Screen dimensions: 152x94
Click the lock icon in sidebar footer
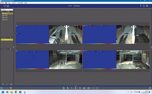[x=11, y=84]
